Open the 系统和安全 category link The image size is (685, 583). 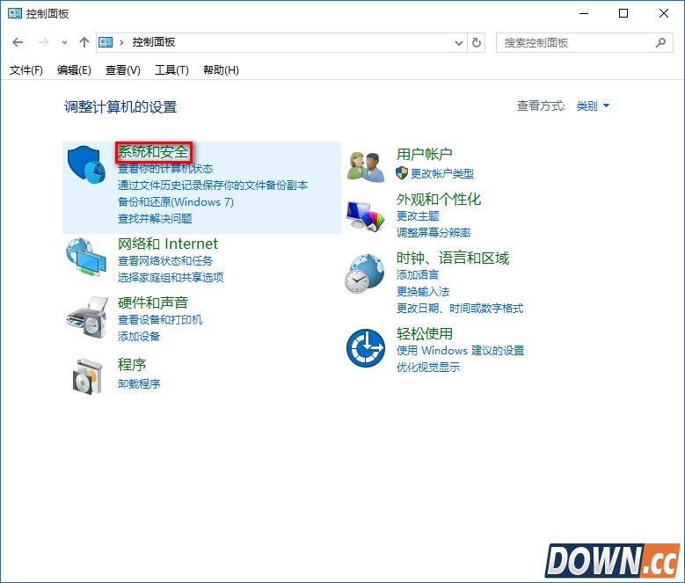point(153,152)
